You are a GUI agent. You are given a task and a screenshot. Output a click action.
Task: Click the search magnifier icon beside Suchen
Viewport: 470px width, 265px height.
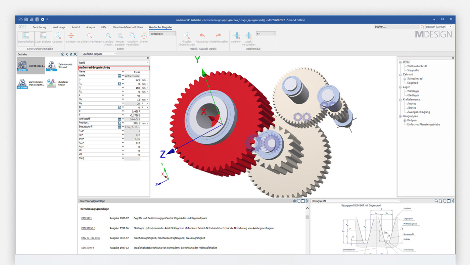tap(422, 27)
